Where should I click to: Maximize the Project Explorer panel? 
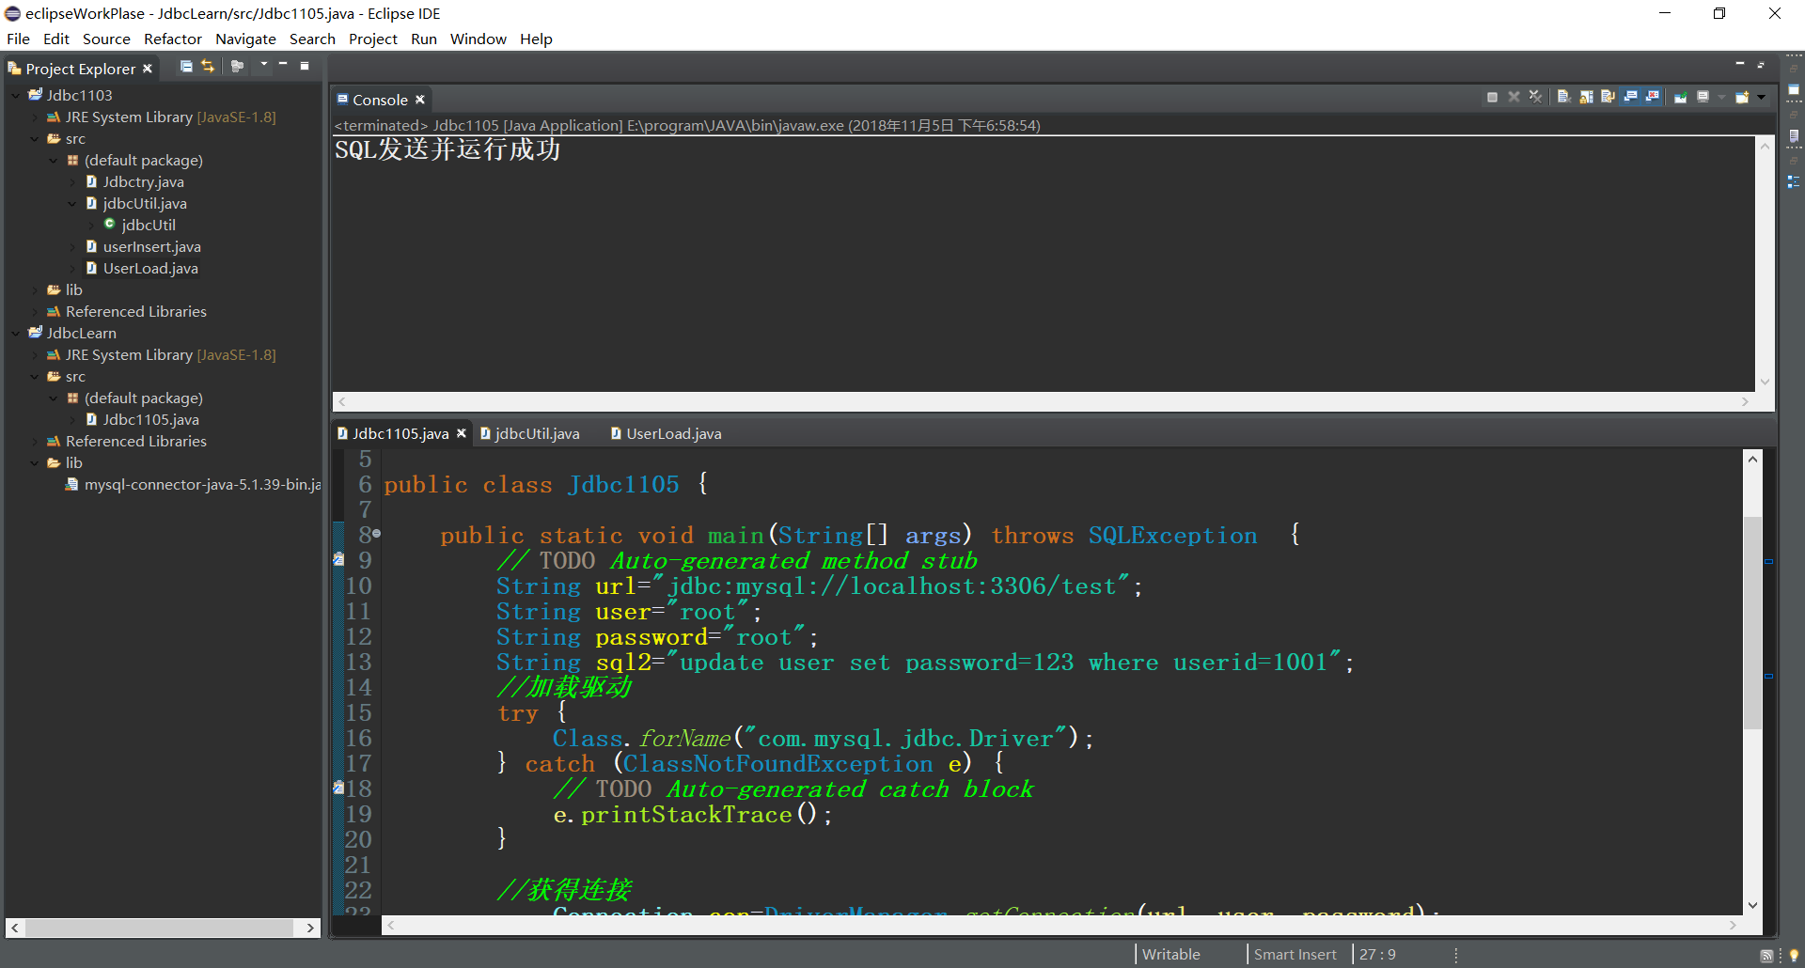click(305, 66)
